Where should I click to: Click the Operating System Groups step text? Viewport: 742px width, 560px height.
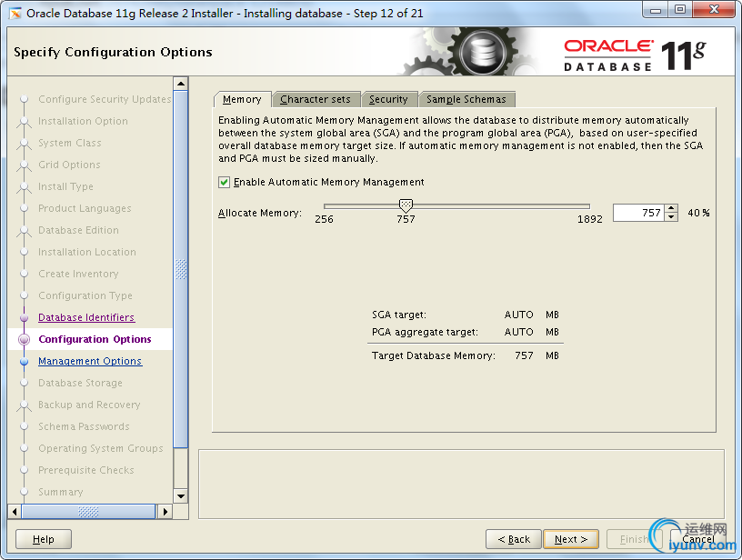101,448
